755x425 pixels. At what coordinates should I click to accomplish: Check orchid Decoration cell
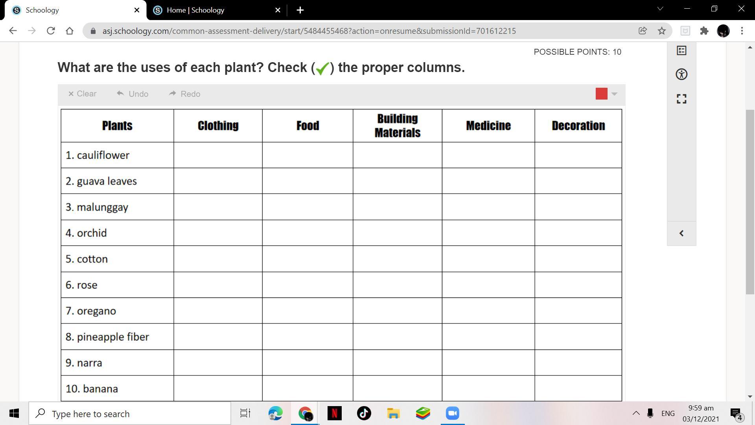pyautogui.click(x=578, y=233)
